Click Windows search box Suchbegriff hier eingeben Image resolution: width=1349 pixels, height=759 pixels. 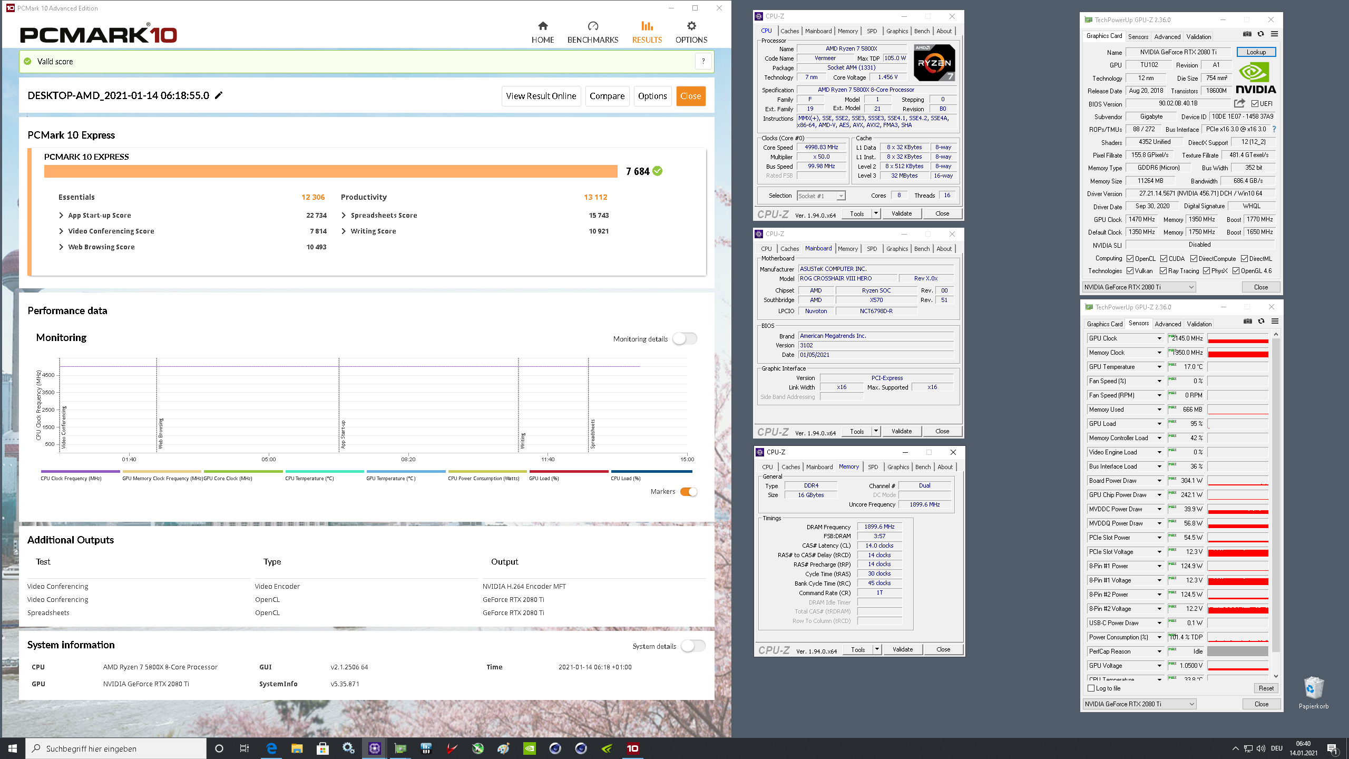[x=116, y=748]
